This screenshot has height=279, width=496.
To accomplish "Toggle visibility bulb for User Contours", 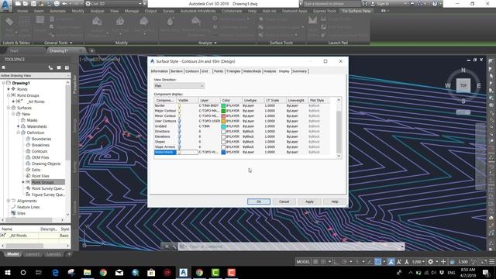I will point(179,121).
